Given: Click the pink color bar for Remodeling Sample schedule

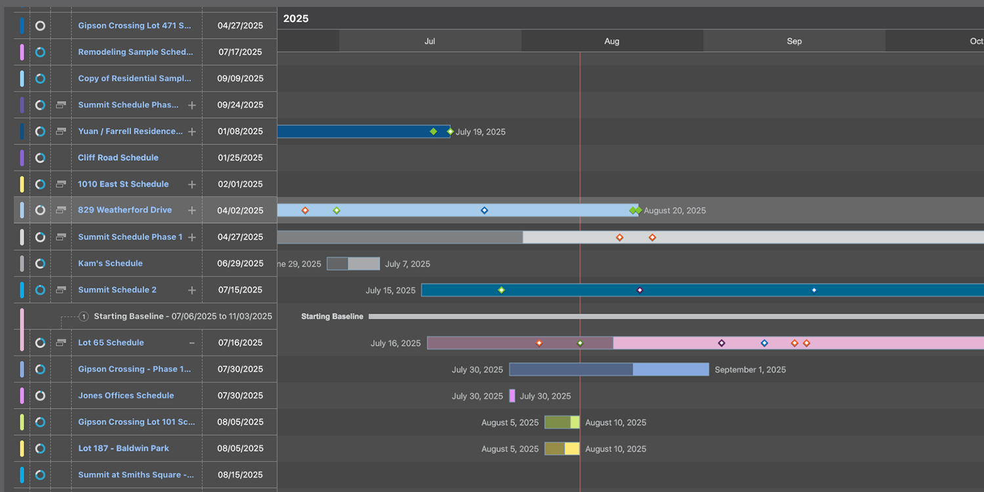Looking at the screenshot, I should (x=22, y=52).
